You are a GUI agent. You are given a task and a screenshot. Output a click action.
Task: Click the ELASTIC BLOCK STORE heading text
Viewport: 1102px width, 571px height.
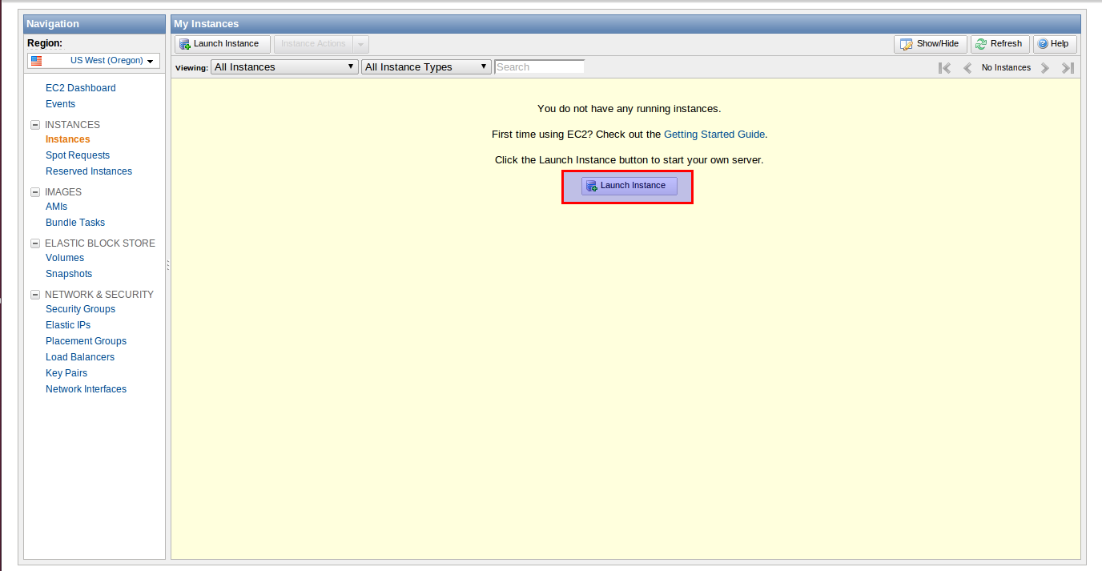click(100, 243)
